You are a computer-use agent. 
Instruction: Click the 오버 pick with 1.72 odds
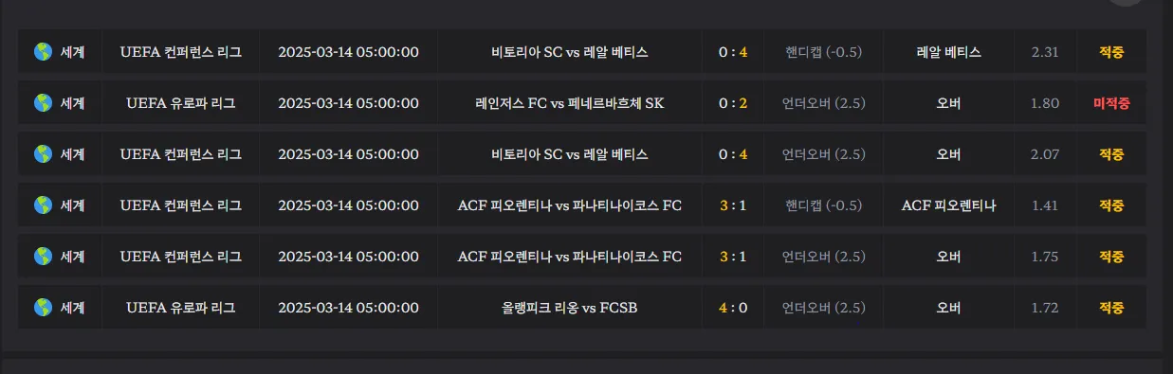[x=948, y=308]
